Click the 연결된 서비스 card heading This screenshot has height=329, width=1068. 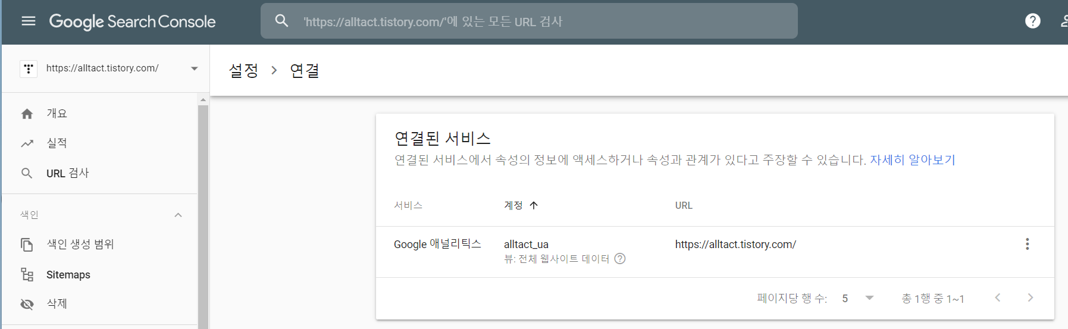pyautogui.click(x=443, y=139)
